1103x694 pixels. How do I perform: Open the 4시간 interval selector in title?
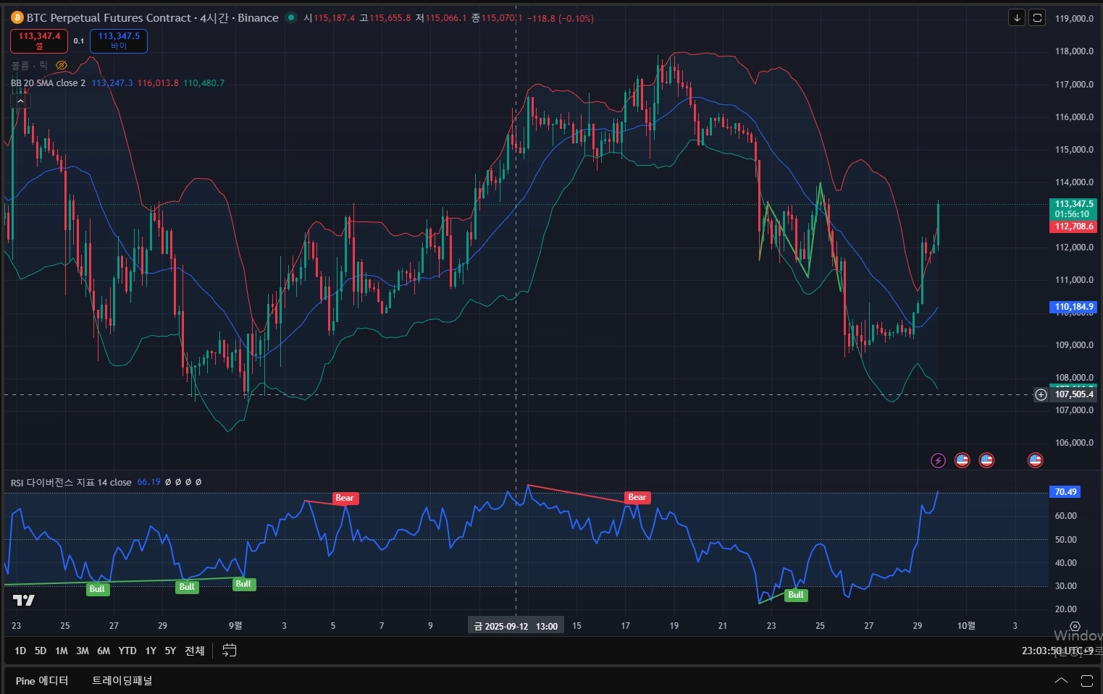(214, 18)
